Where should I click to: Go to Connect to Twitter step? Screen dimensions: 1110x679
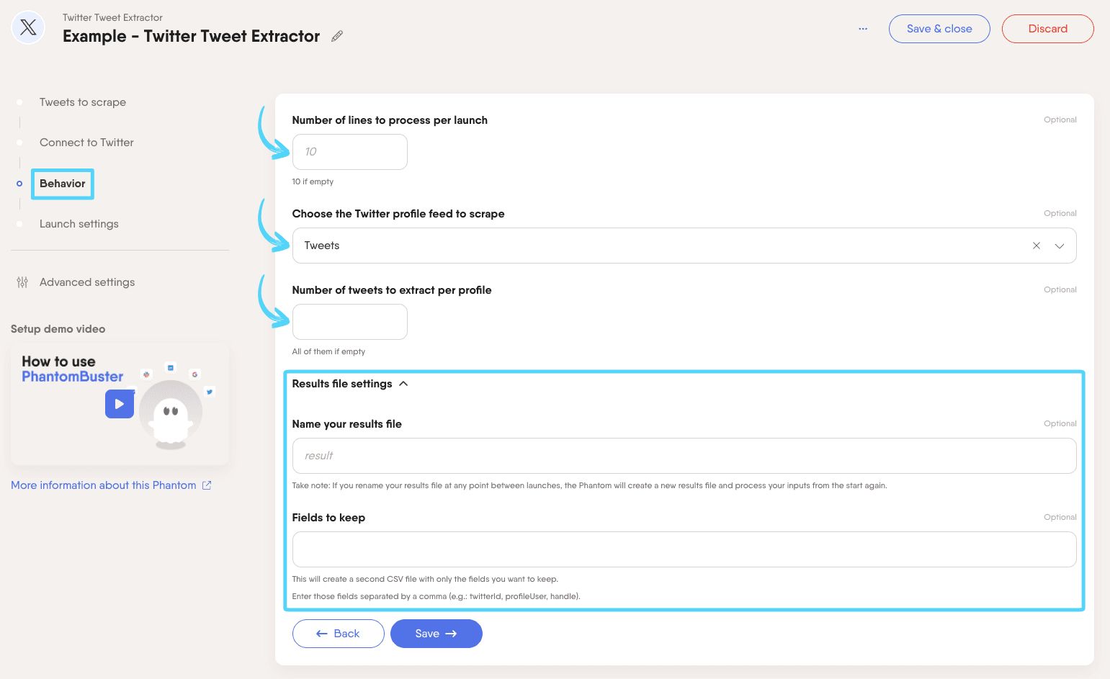pyautogui.click(x=86, y=143)
